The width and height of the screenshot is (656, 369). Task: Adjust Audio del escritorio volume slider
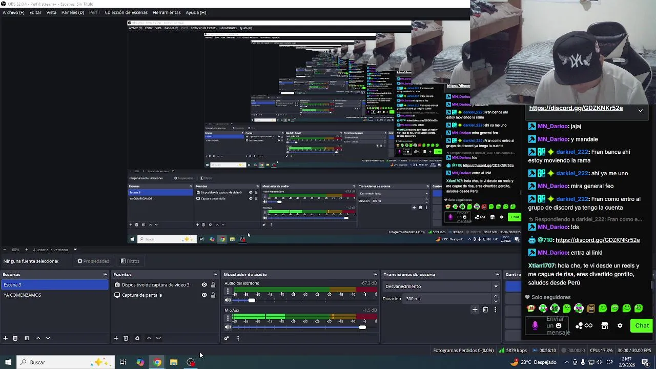252,300
